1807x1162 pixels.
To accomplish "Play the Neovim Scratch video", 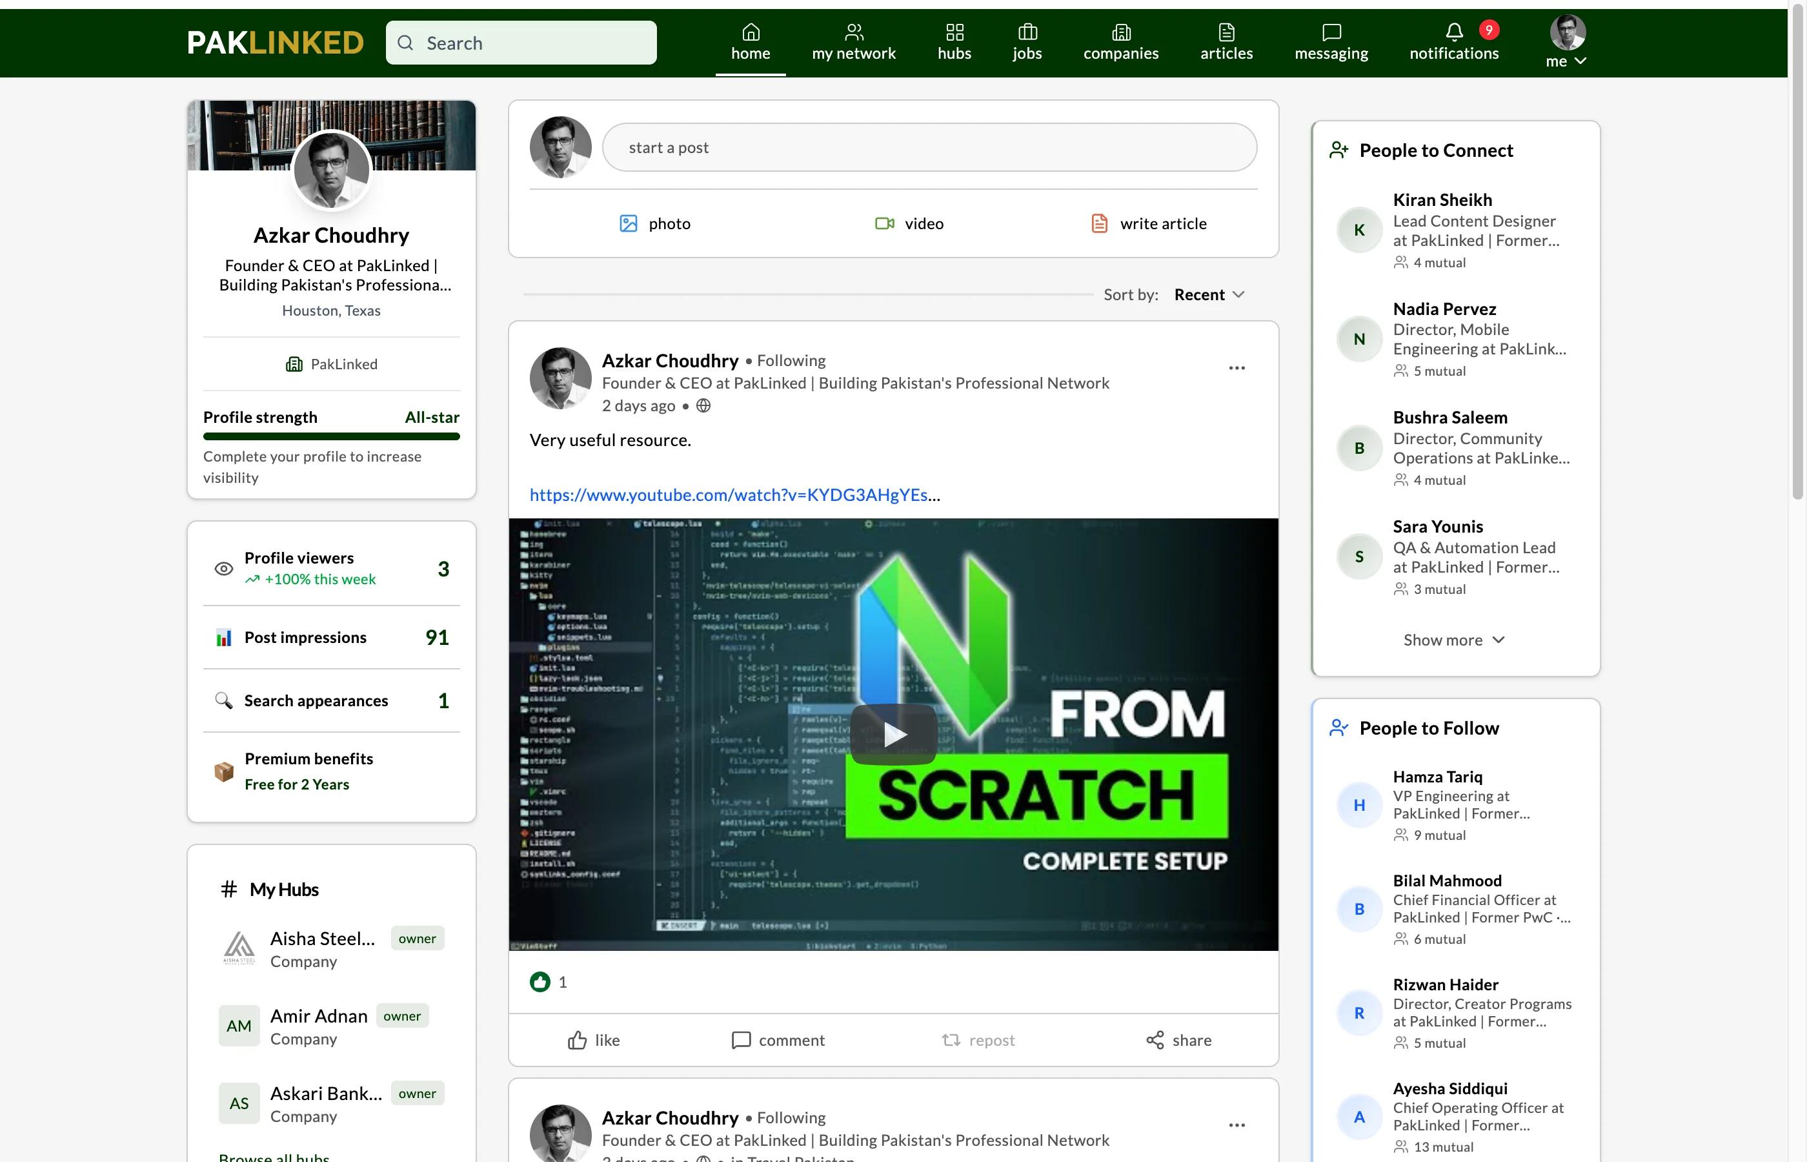I will pyautogui.click(x=894, y=733).
